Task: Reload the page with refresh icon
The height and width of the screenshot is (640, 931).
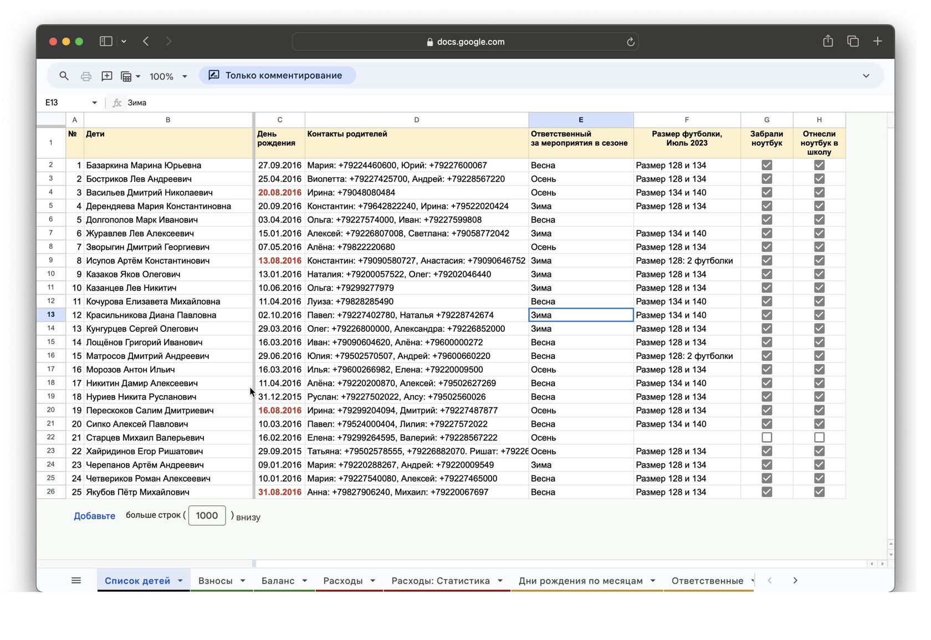Action: (630, 42)
